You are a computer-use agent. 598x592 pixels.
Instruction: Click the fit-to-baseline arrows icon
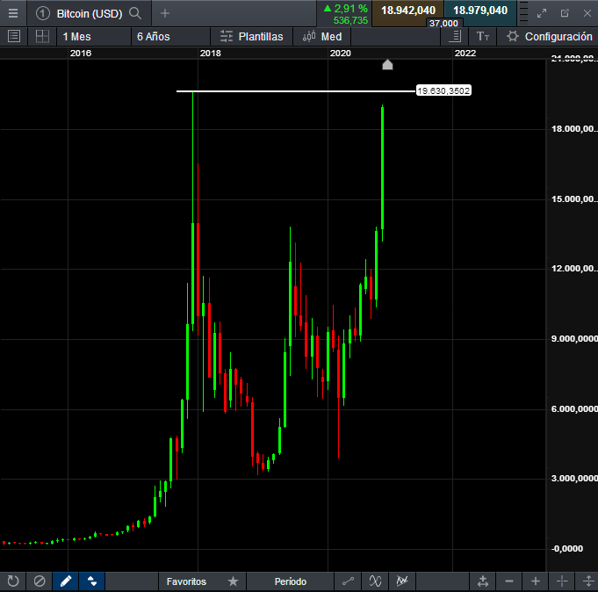pos(483,581)
